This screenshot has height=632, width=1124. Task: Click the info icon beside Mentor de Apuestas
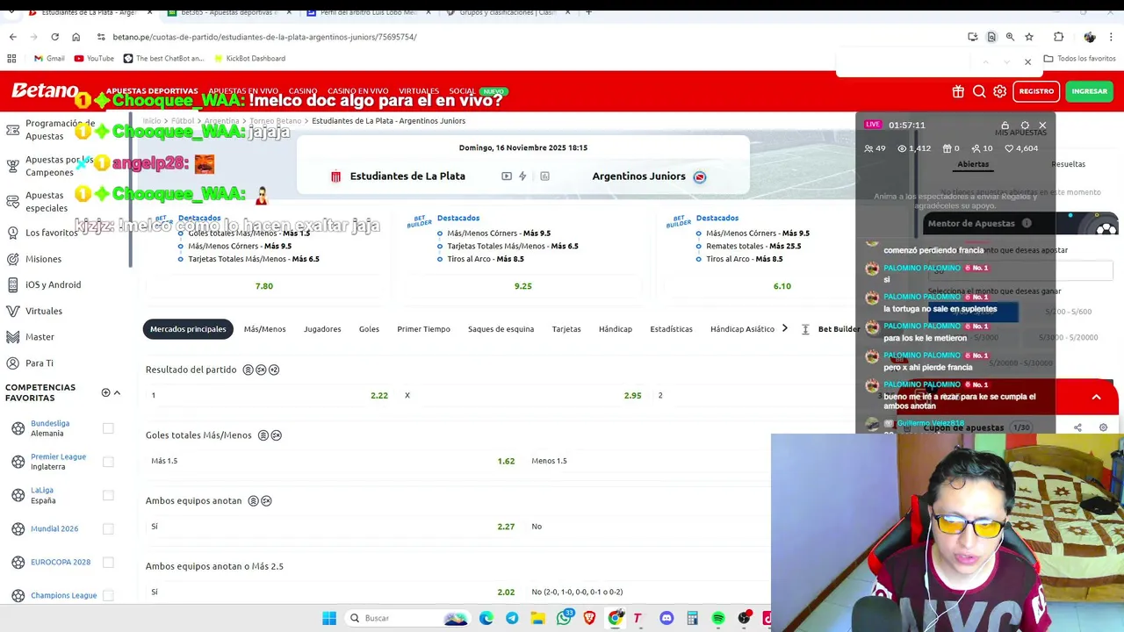tap(1027, 223)
